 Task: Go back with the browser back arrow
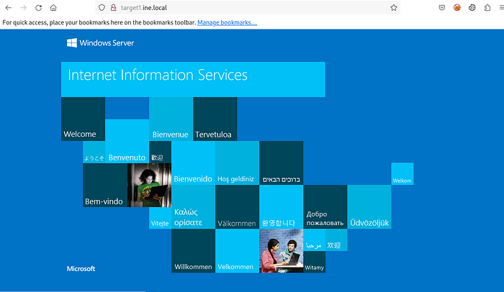(x=9, y=8)
